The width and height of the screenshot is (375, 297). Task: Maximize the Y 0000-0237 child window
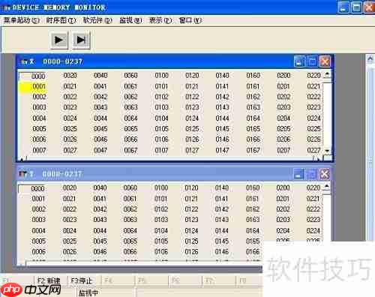(311, 174)
